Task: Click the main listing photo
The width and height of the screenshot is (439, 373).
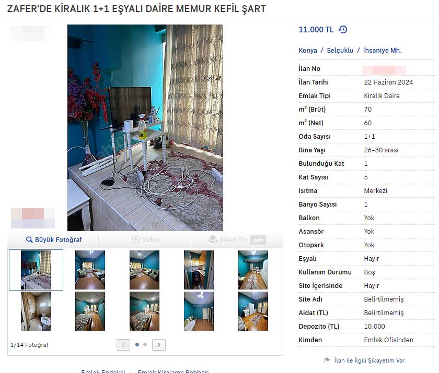Action: 145,128
